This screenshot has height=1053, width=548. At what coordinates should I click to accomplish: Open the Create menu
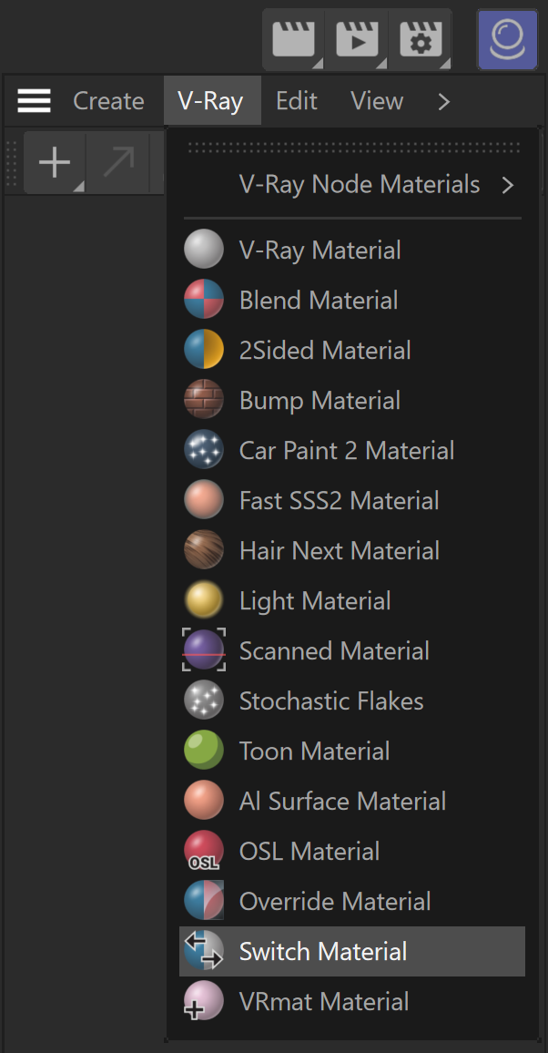tap(108, 101)
